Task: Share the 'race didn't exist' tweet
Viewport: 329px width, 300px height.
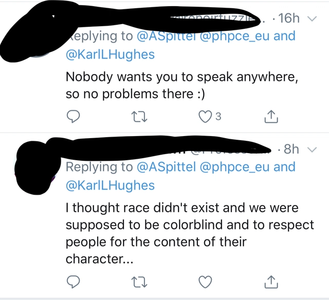Action: click(x=271, y=282)
